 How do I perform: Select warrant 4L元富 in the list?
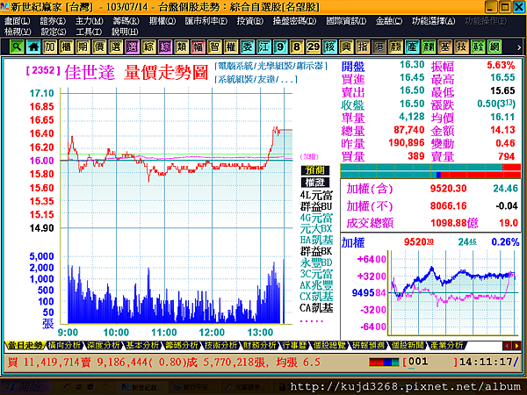tap(316, 195)
